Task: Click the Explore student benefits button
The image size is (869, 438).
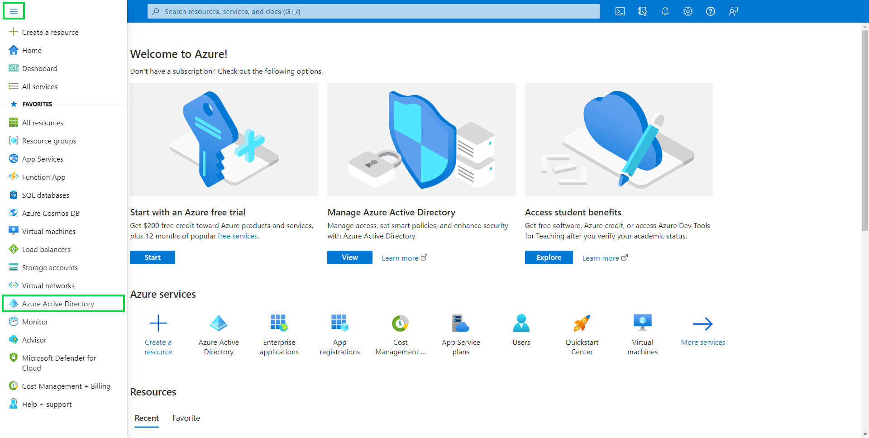Action: (549, 257)
